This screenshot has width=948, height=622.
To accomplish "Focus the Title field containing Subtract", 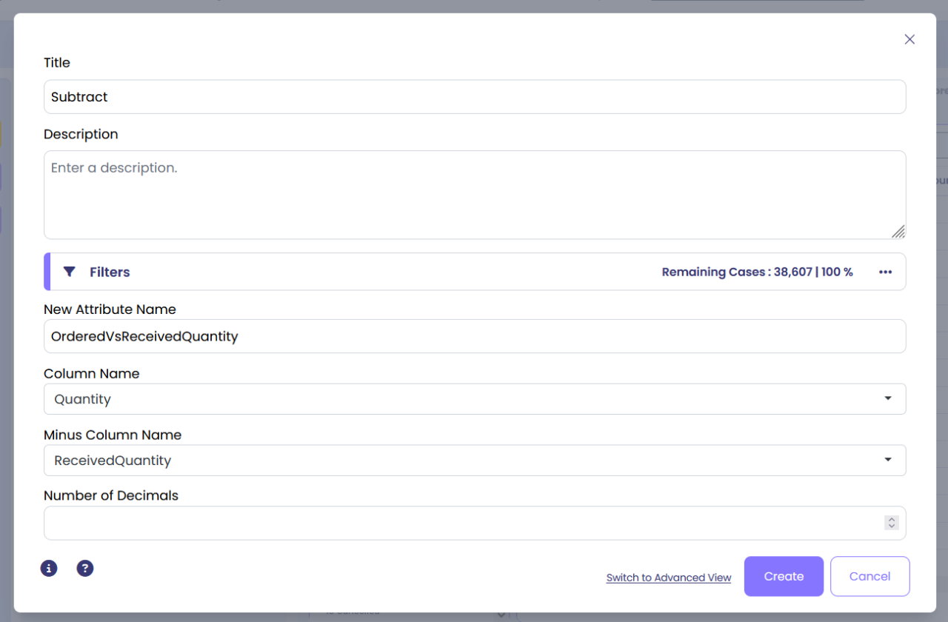I will pos(474,97).
